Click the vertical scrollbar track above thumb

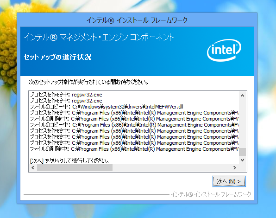(x=242, y=123)
